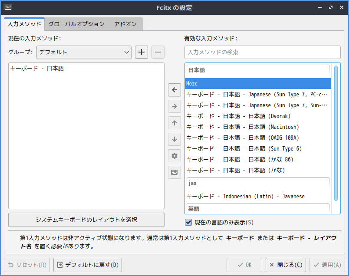Minimize the Fcitx の設定 window
This screenshot has width=349, height=276.
(320, 7)
